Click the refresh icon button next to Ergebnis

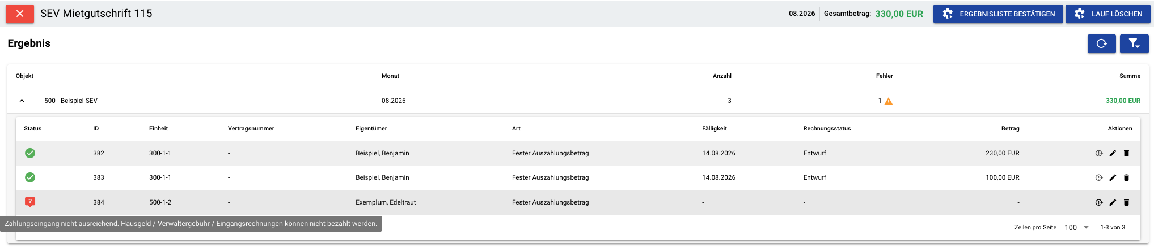pos(1101,43)
